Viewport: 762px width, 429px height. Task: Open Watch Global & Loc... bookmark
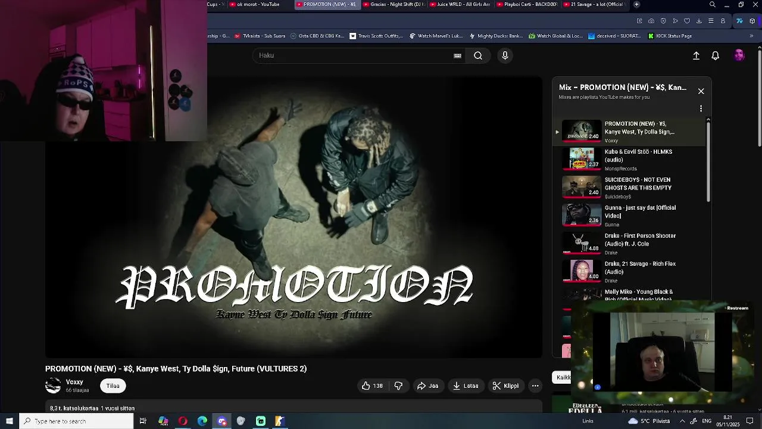click(x=556, y=36)
